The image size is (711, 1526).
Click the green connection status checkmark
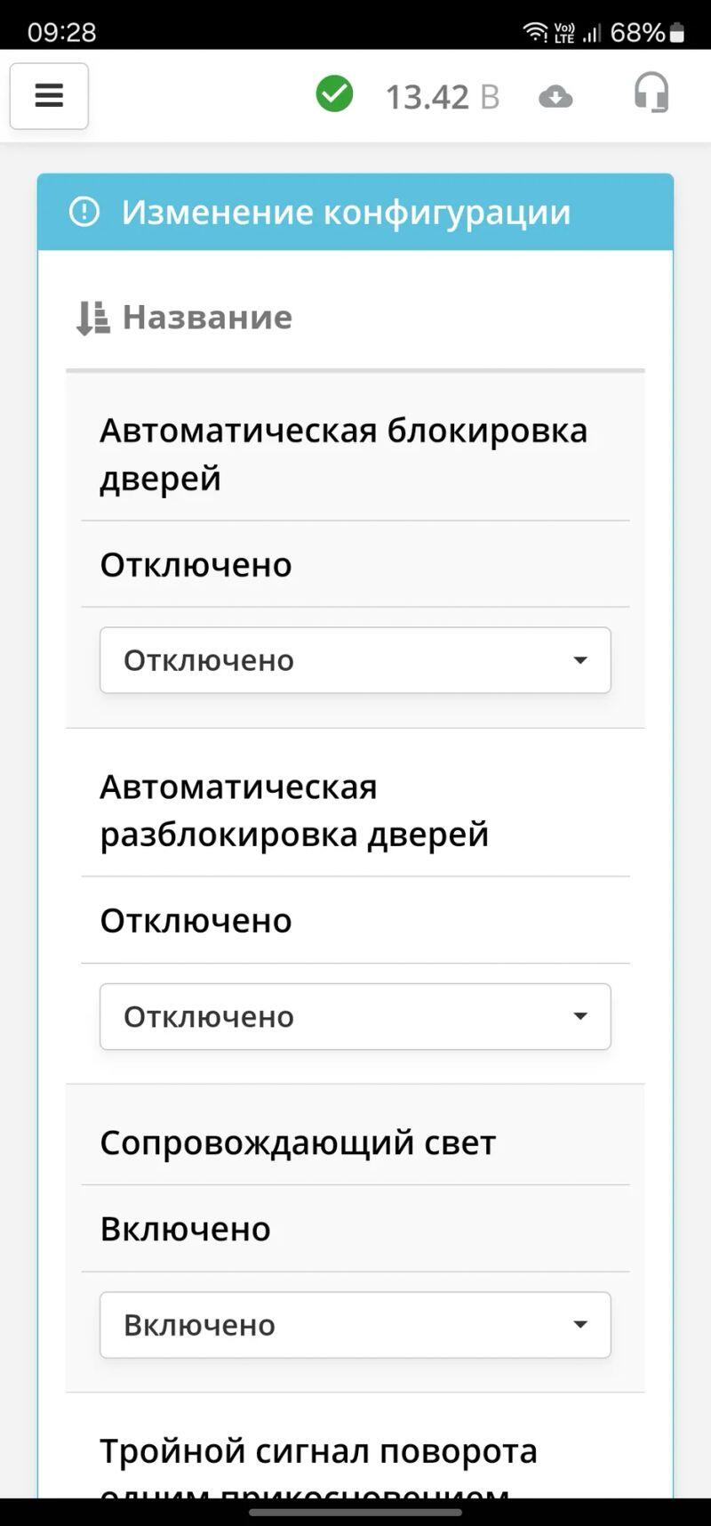click(x=334, y=94)
